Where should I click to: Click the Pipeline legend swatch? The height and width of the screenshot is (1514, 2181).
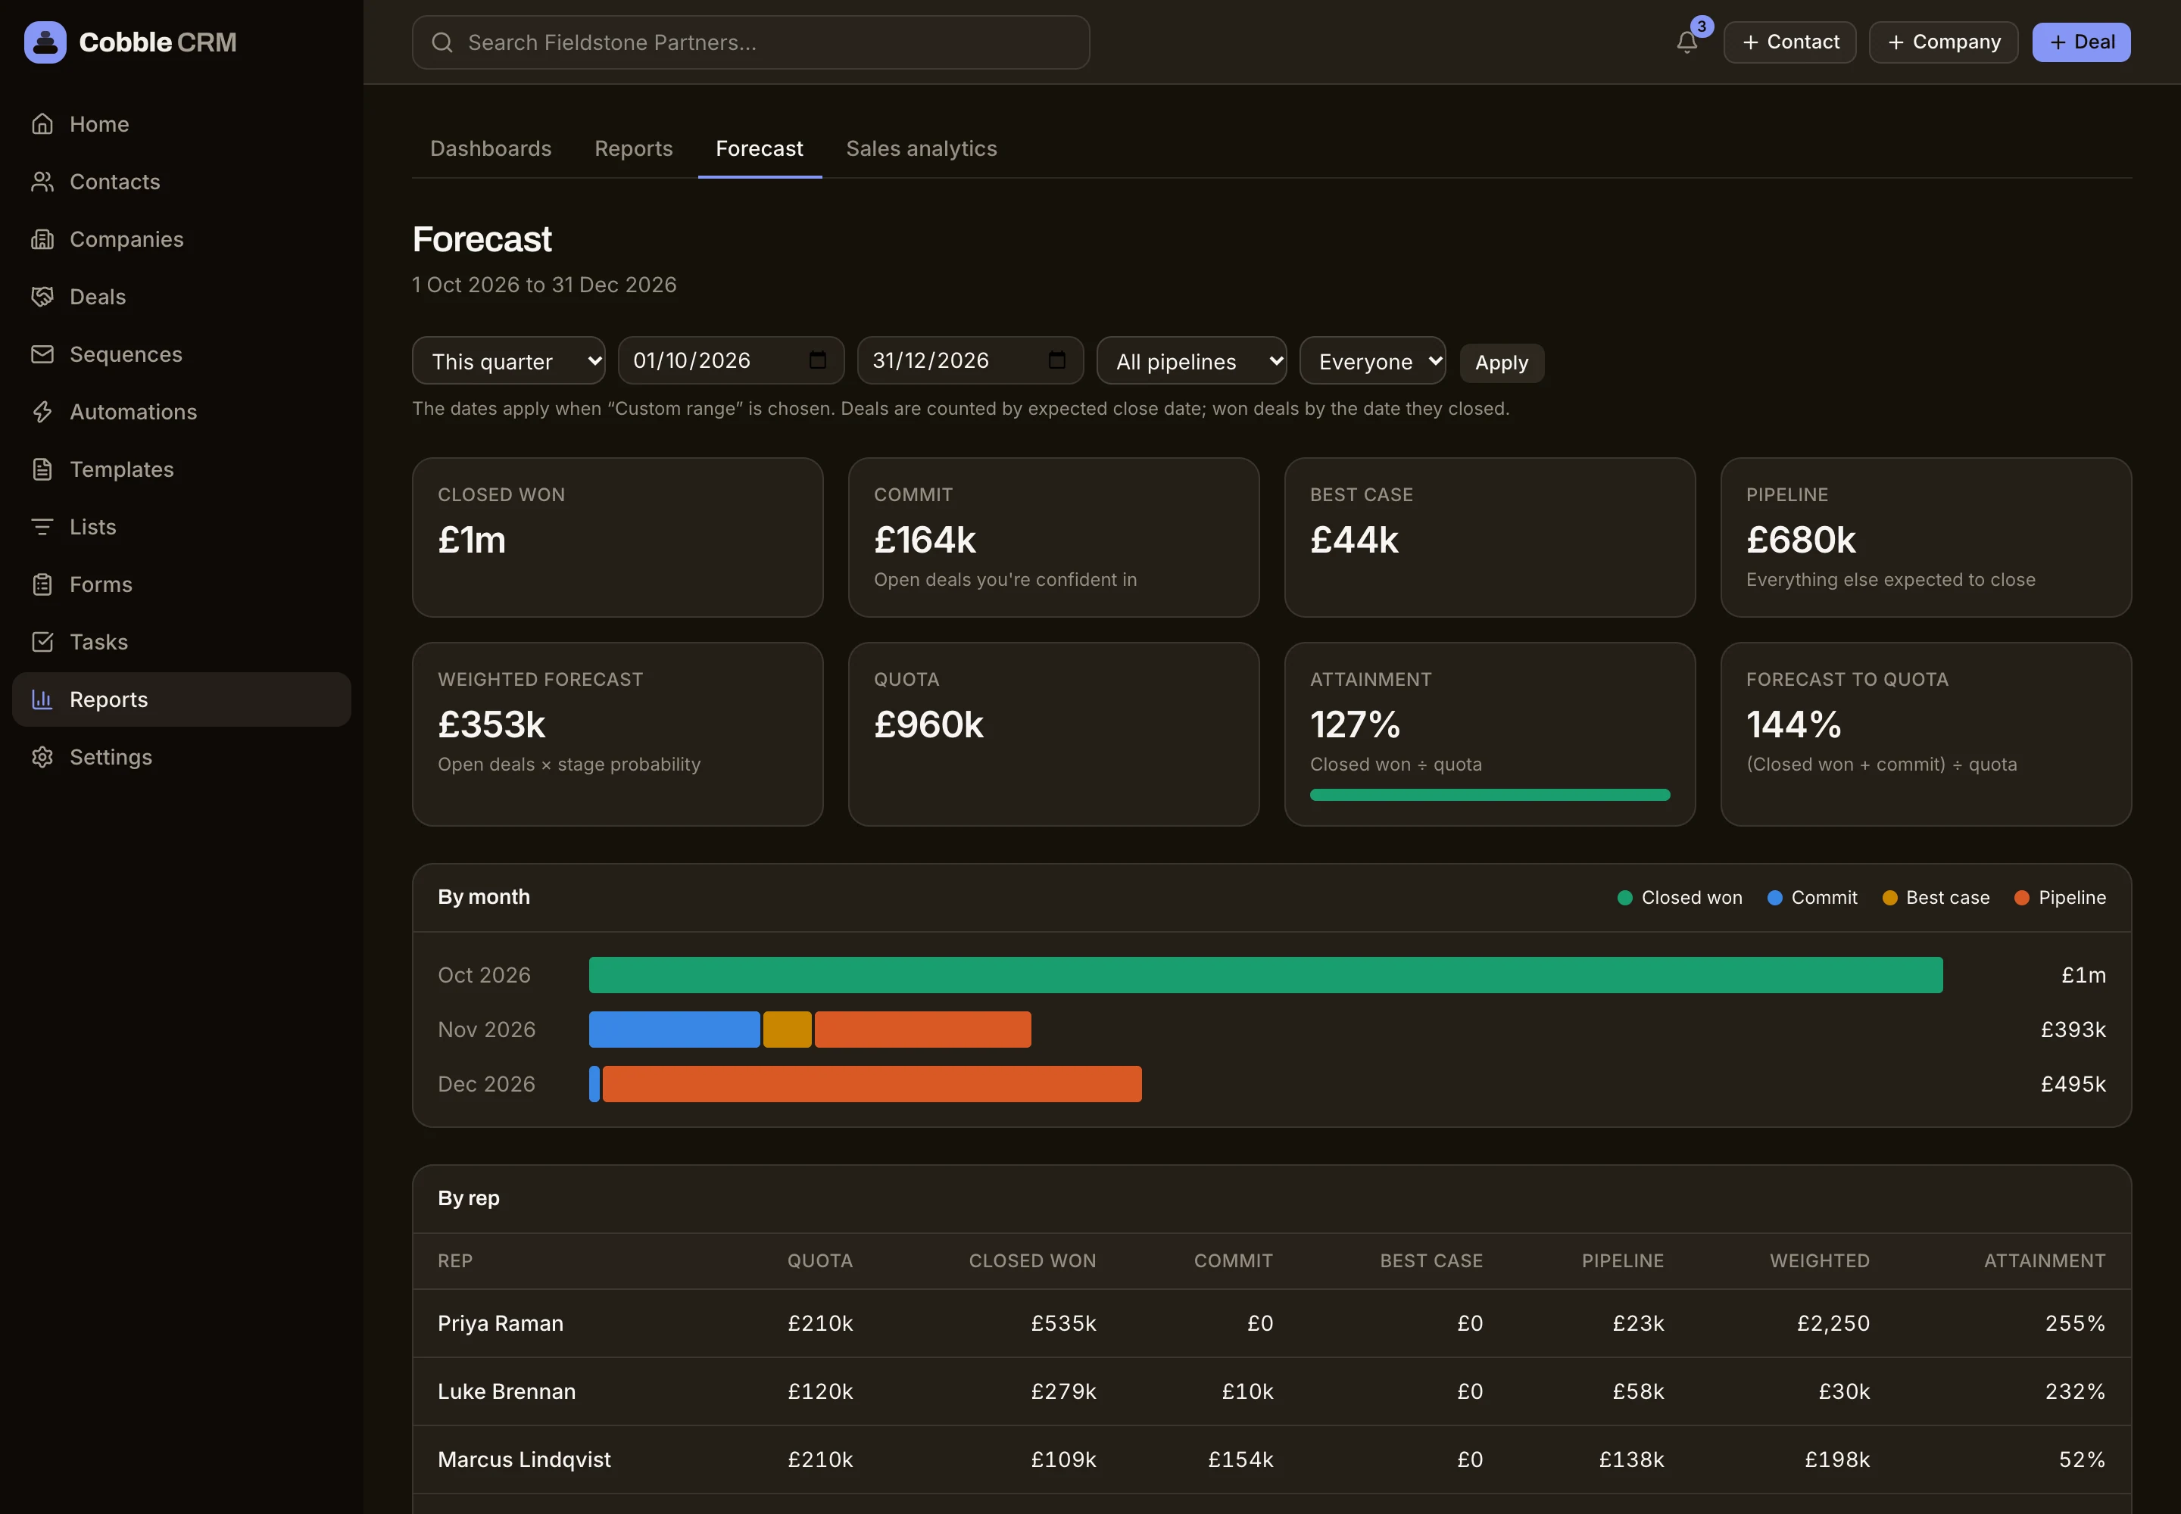coord(2021,897)
